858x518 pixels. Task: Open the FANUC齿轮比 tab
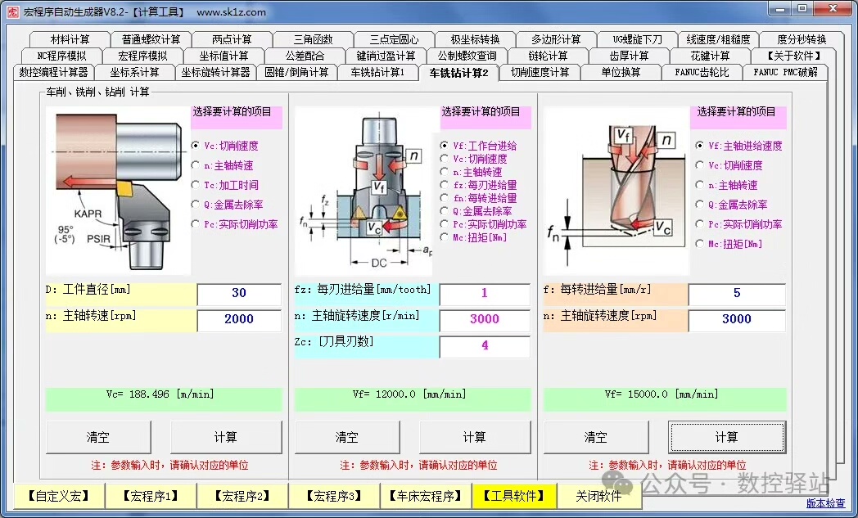702,72
